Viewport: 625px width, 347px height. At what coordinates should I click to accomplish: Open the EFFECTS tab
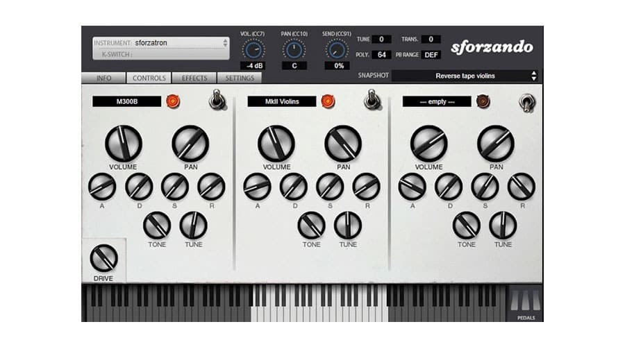point(194,78)
